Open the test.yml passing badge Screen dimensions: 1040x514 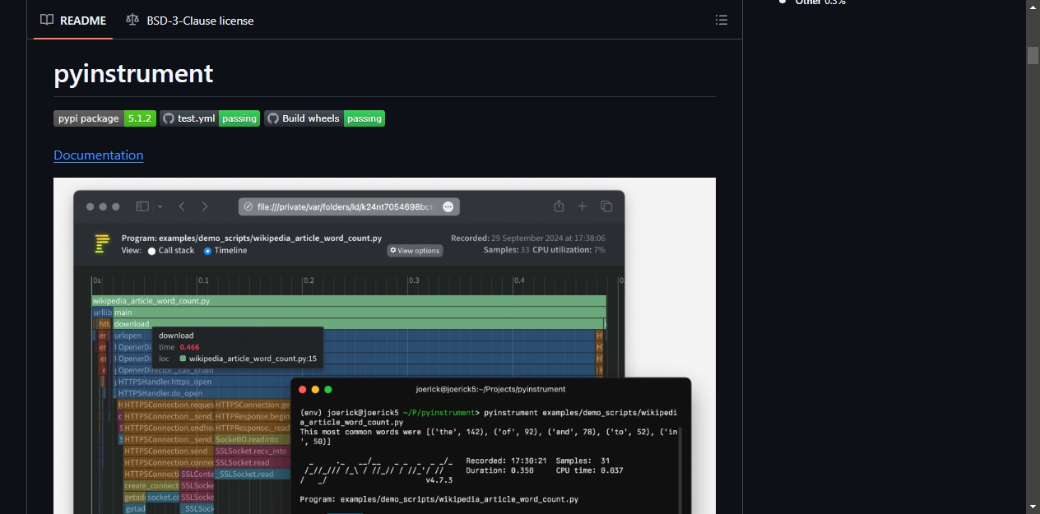(210, 118)
